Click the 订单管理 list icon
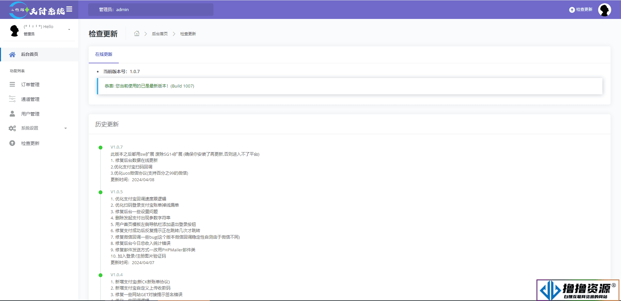This screenshot has width=621, height=301. click(12, 84)
